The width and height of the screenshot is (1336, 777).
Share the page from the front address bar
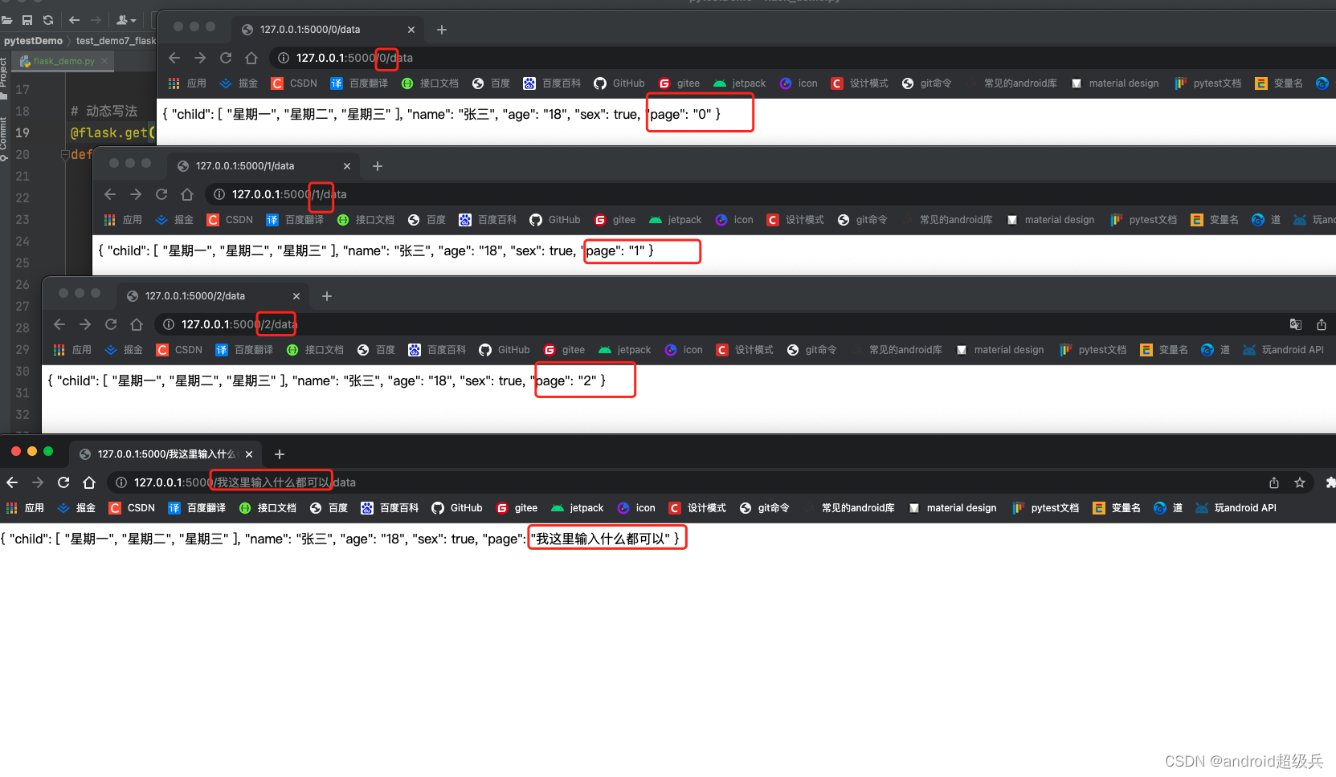(x=1274, y=482)
